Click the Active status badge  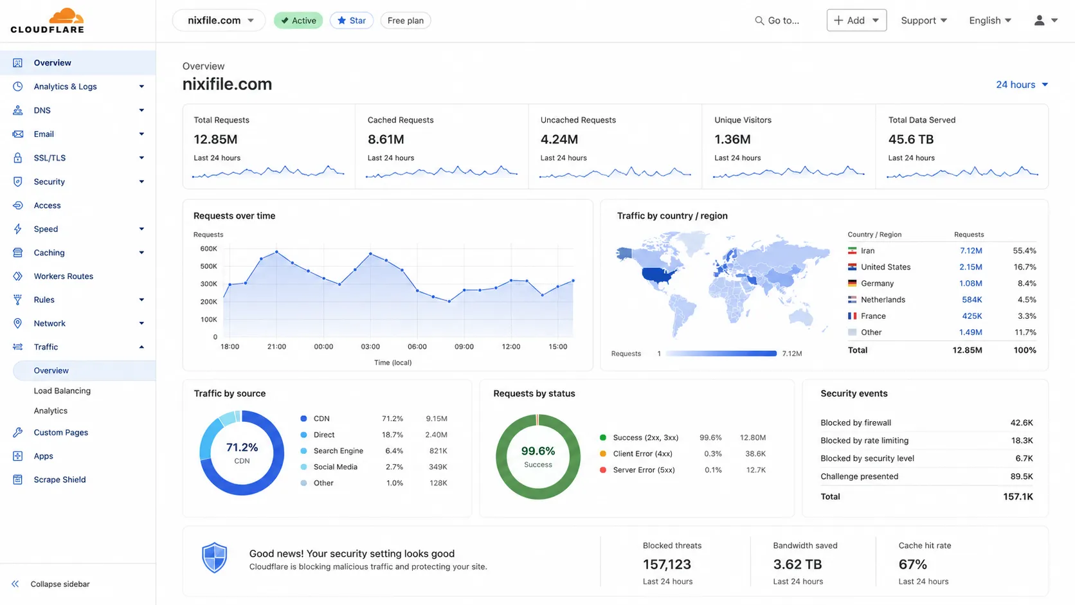298,21
